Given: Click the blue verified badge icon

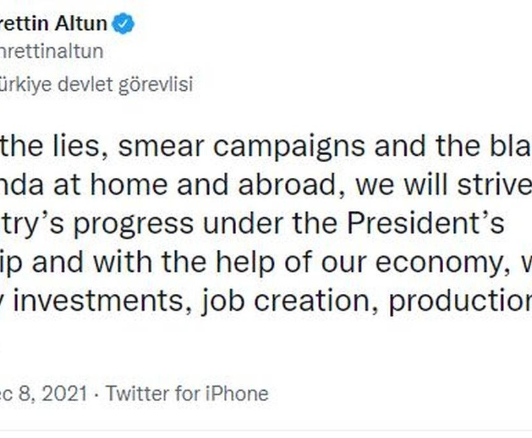Looking at the screenshot, I should [x=123, y=23].
